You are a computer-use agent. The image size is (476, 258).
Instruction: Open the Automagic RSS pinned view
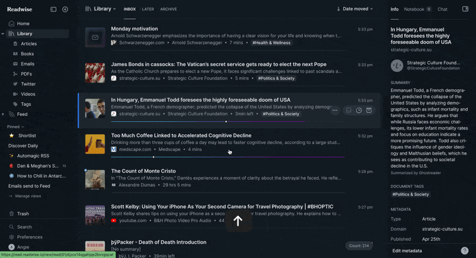[x=33, y=156]
